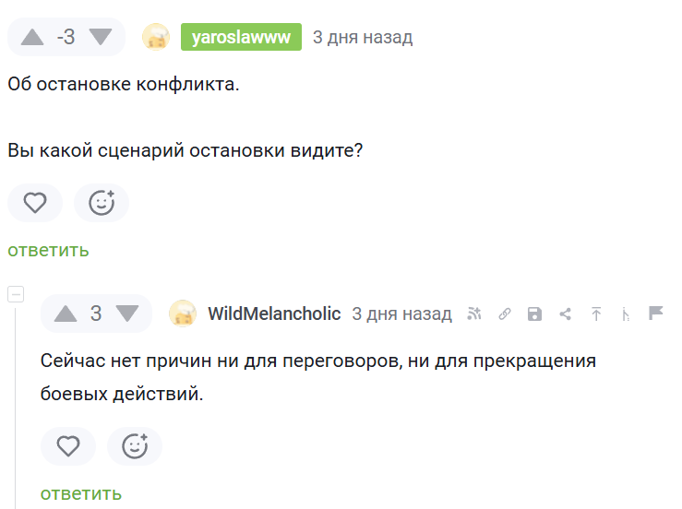Share WildMelancholic's comment
Viewport: 682px width, 509px height.
566,314
